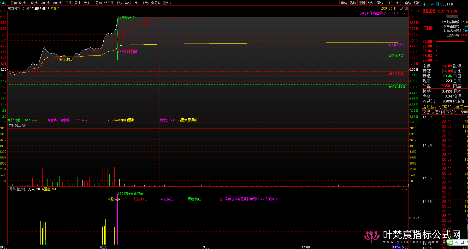Click the 13:00 time axis label

[205, 247]
